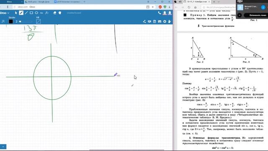Open a new tab in right browser
This screenshot has height=151, width=268.
214,2
